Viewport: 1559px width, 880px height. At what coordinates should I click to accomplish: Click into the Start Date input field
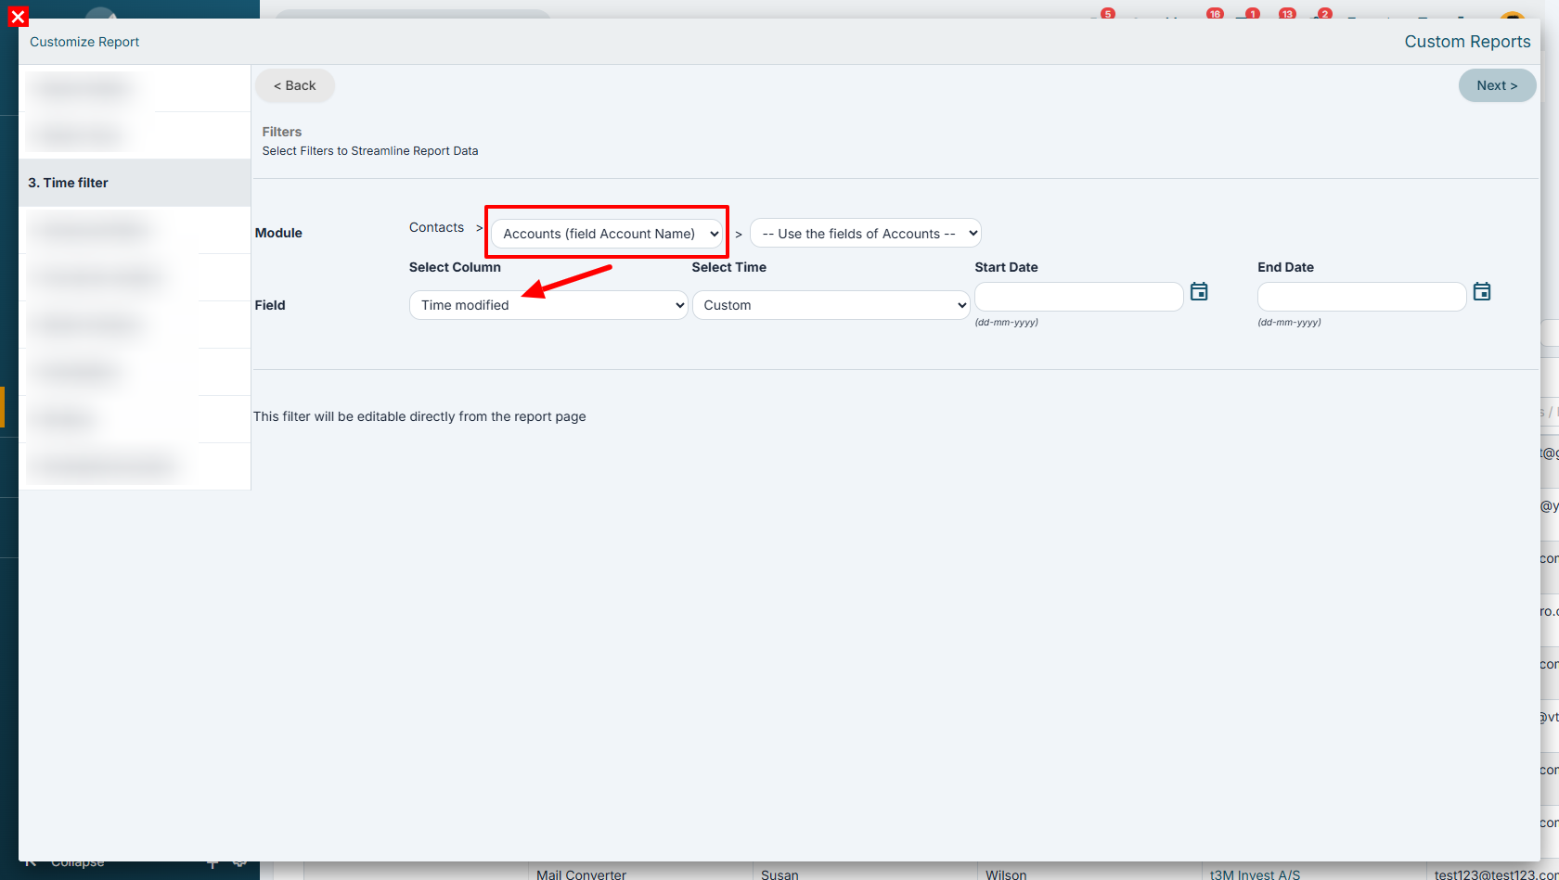1079,297
